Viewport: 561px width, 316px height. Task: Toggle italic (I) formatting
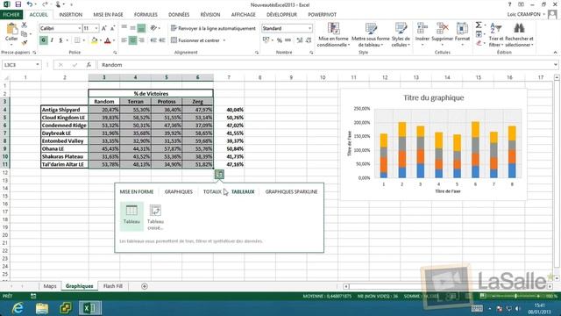[x=52, y=40]
